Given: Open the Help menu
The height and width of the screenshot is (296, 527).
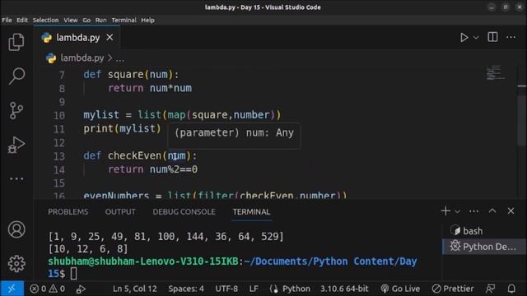Looking at the screenshot, I should [147, 20].
